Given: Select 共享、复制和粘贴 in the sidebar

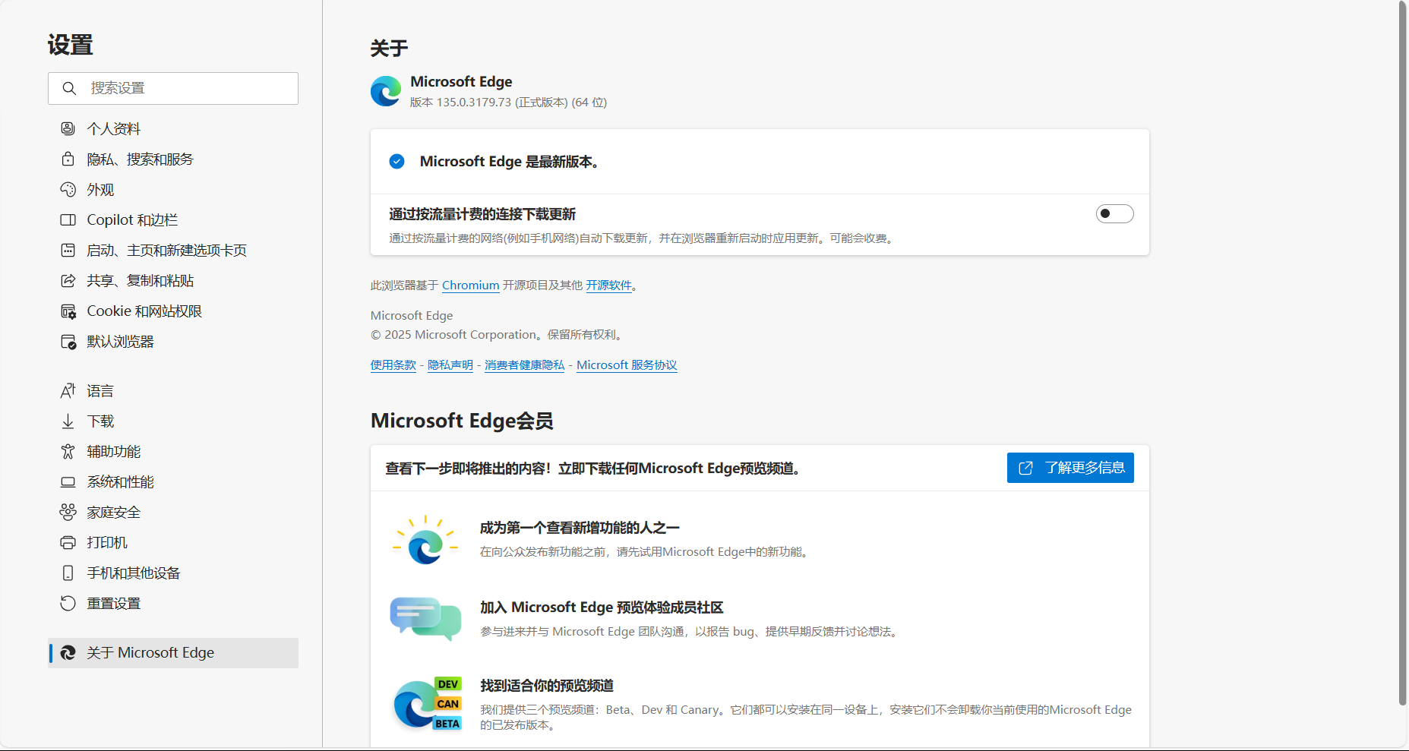Looking at the screenshot, I should [173, 280].
